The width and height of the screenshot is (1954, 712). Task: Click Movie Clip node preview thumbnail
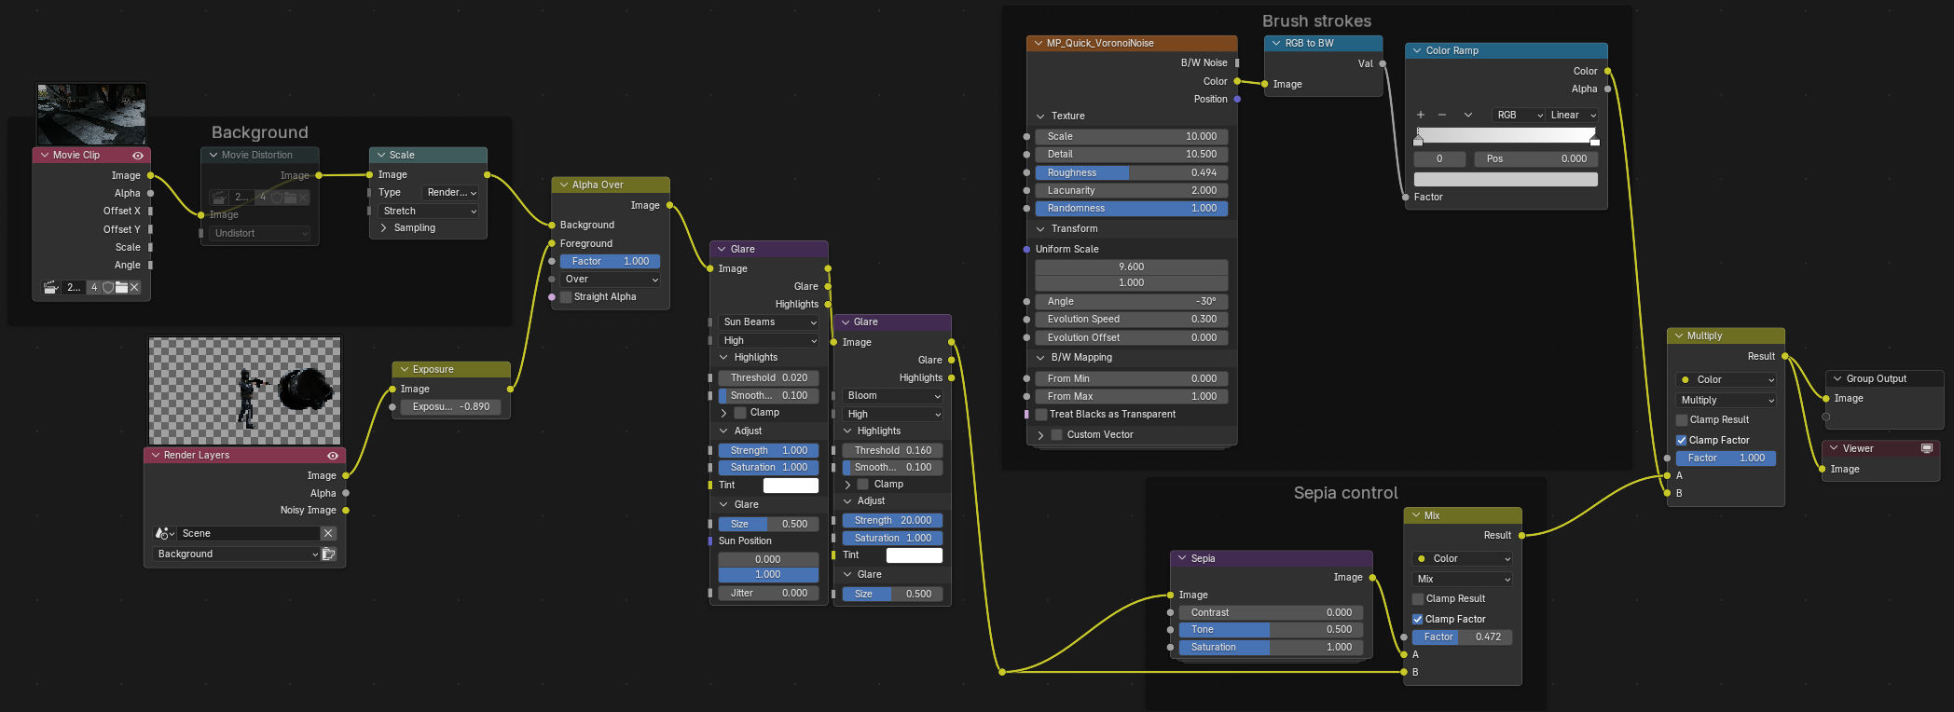pos(91,115)
